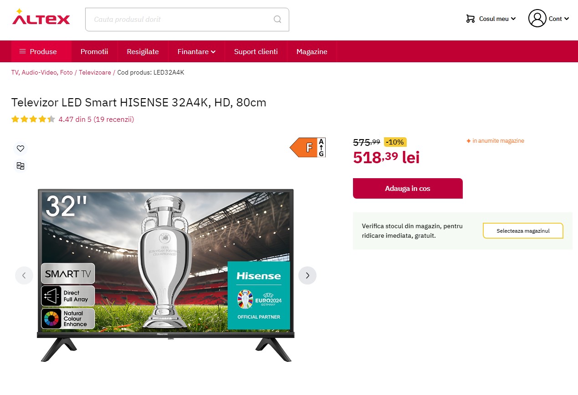Open the Produse menu
The image size is (578, 395).
(x=41, y=51)
